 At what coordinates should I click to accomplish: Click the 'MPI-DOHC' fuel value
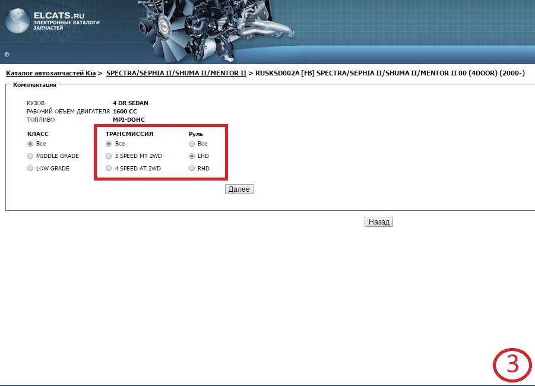[x=129, y=119]
